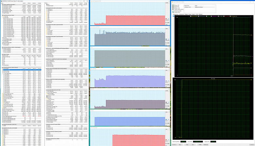
Task: Click the Save button in AIDA64
Action: point(193,145)
